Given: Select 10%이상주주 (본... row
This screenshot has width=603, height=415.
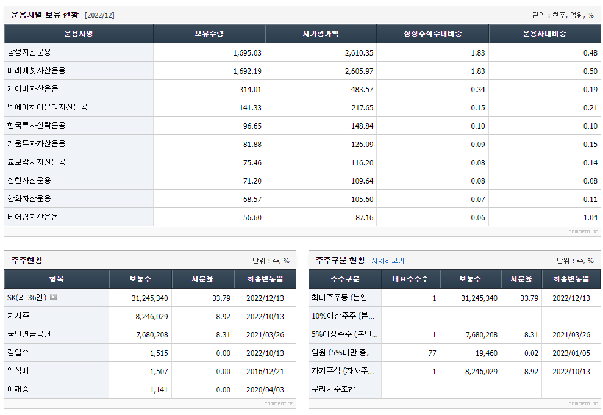Looking at the screenshot, I should point(343,316).
